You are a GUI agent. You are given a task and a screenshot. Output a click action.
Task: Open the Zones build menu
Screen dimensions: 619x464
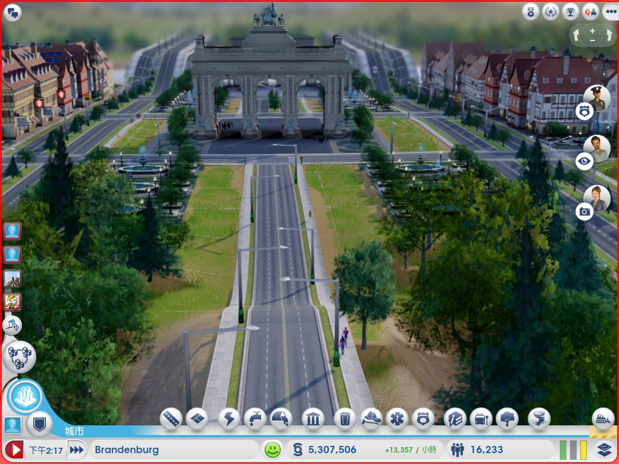click(197, 419)
